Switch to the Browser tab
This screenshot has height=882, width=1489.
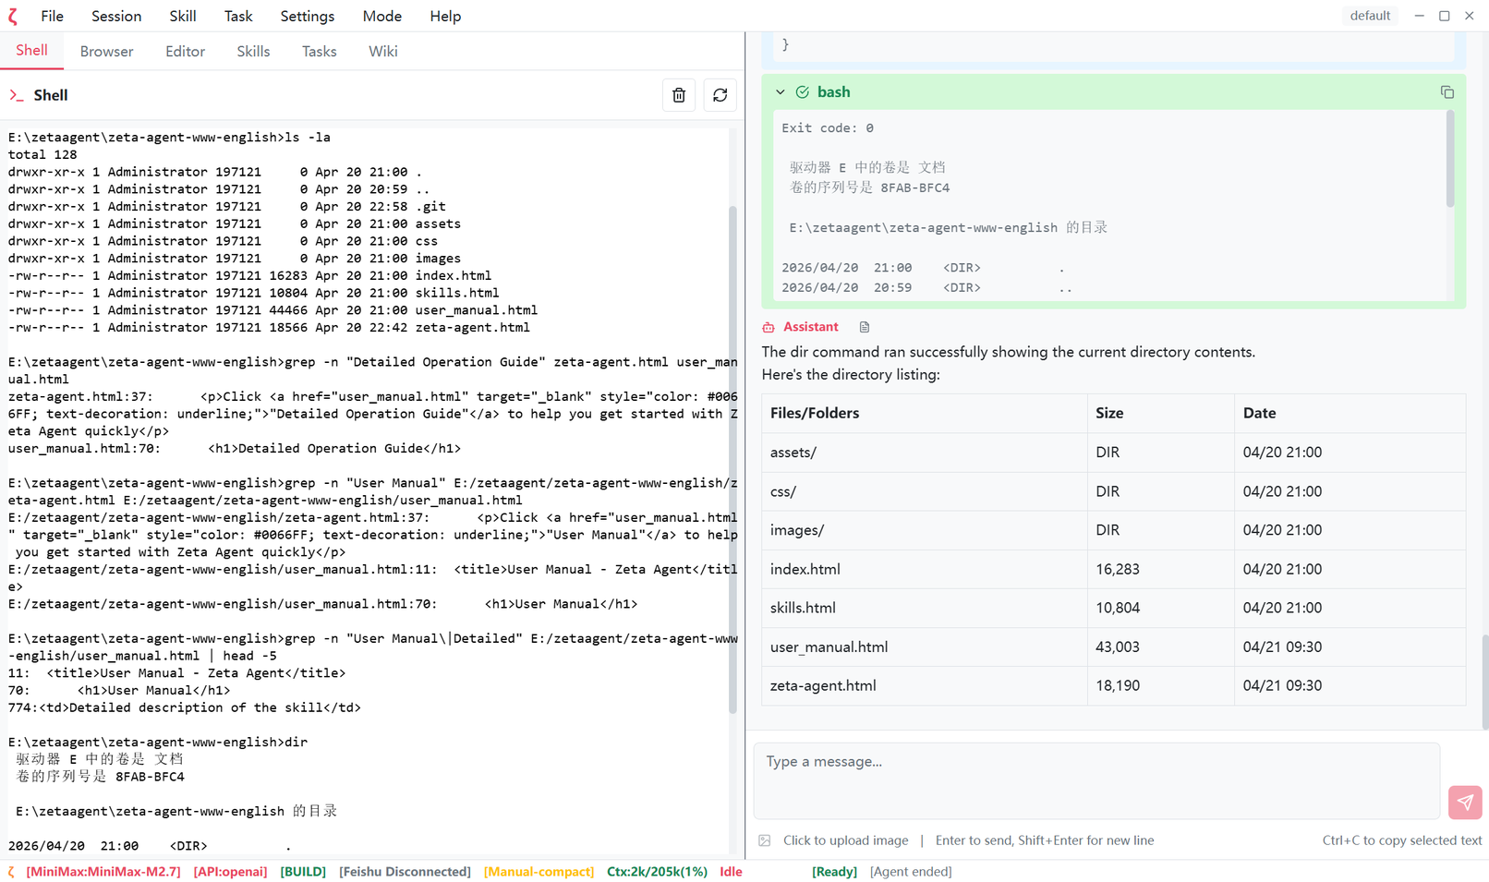[x=106, y=52]
